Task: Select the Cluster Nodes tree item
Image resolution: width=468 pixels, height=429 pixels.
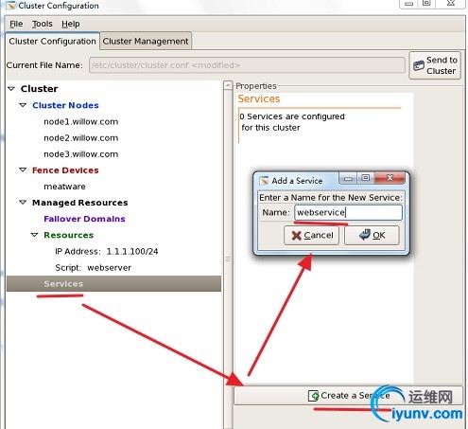Action: coord(65,105)
